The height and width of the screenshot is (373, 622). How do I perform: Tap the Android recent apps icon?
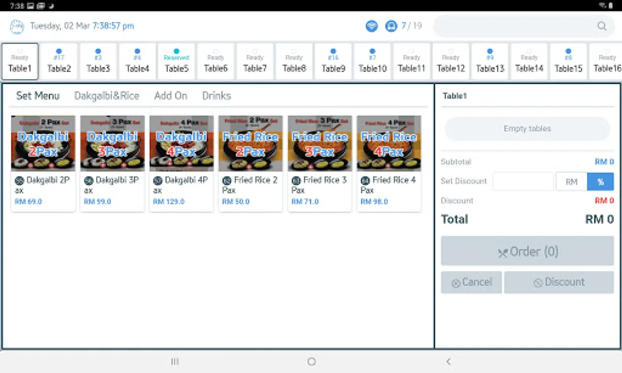tap(175, 361)
